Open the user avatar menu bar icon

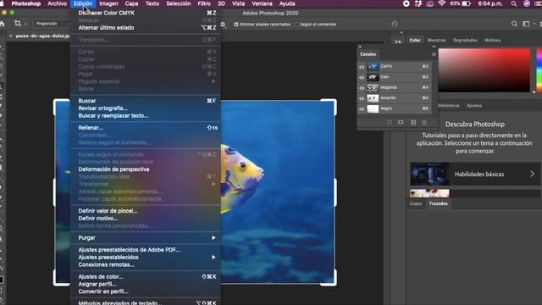coord(527,3)
